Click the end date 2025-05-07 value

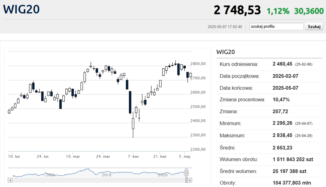coord(285,88)
